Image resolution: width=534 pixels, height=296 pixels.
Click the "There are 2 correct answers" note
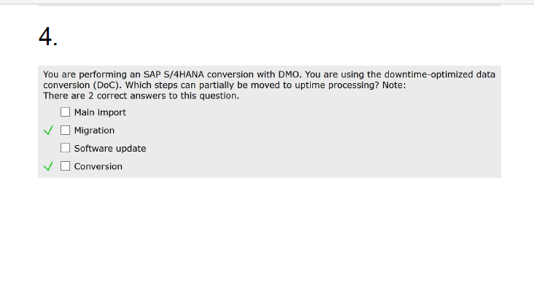[141, 96]
